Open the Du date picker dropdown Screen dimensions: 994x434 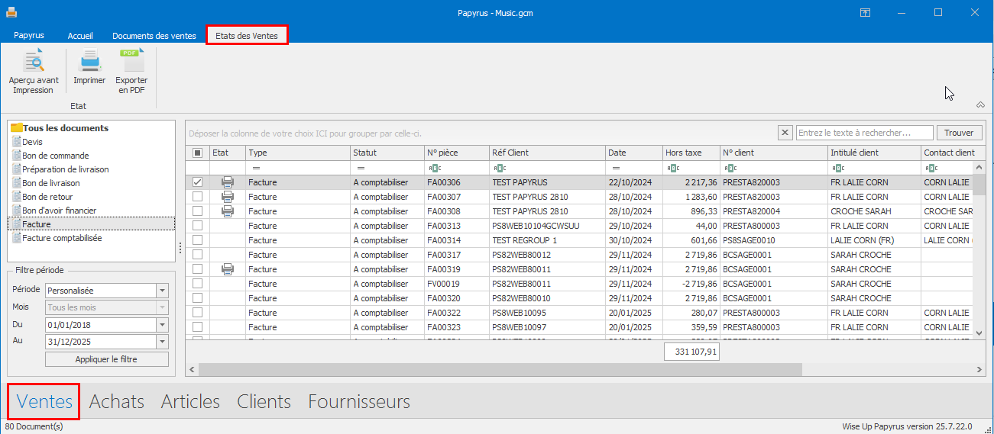click(162, 325)
